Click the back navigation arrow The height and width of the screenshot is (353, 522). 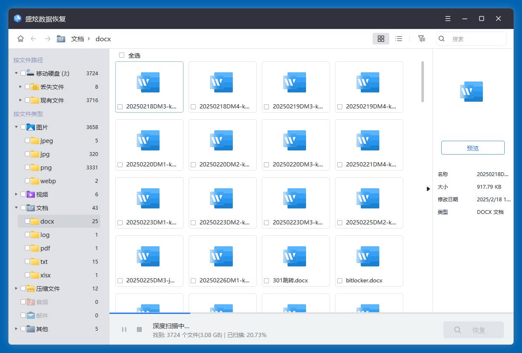(x=34, y=38)
